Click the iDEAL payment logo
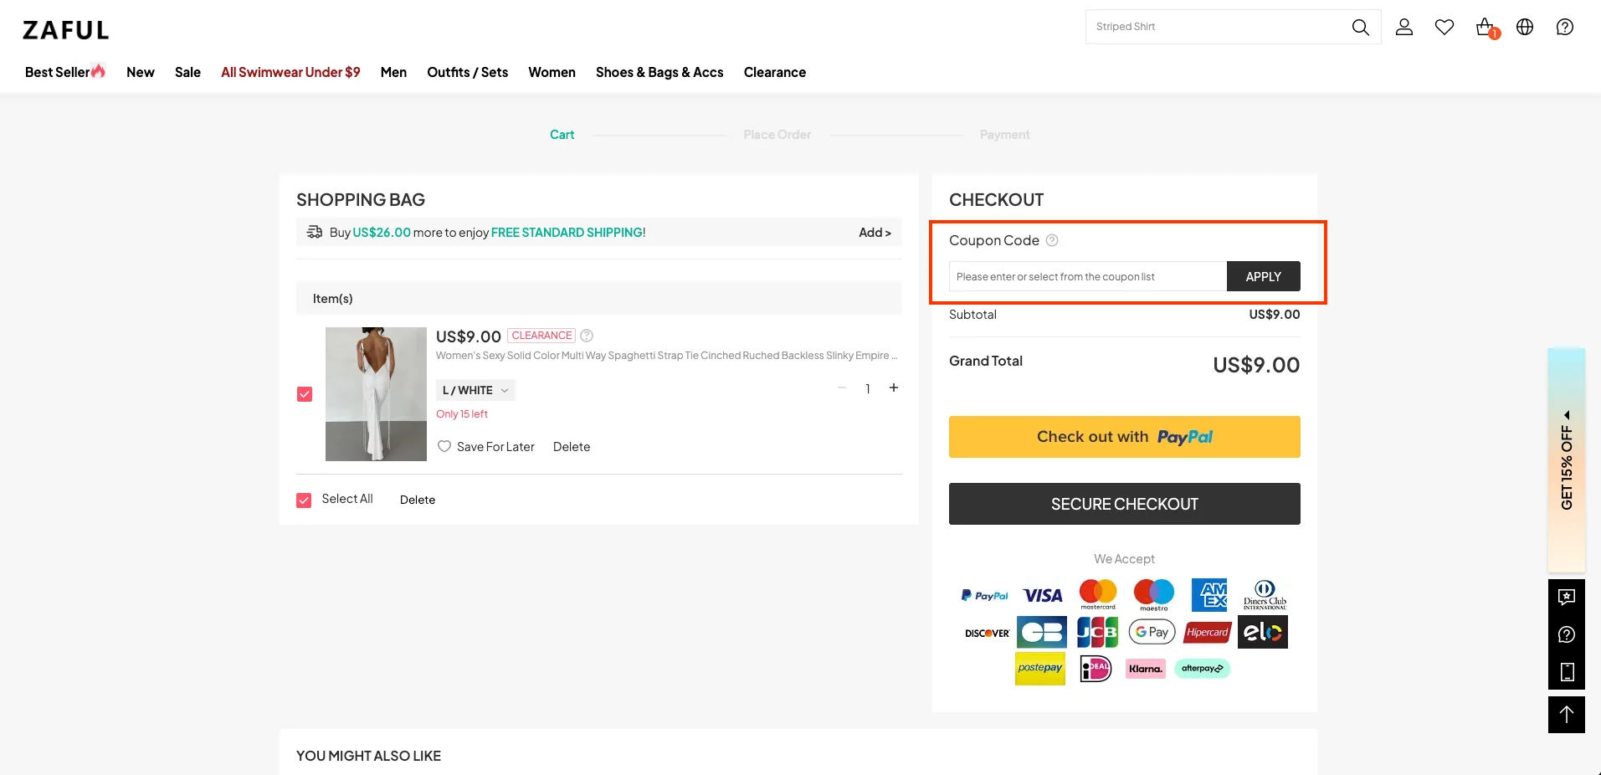 click(x=1096, y=668)
